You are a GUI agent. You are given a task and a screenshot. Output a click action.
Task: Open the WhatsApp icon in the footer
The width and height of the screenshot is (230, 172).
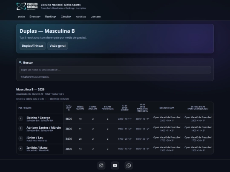coord(129,166)
